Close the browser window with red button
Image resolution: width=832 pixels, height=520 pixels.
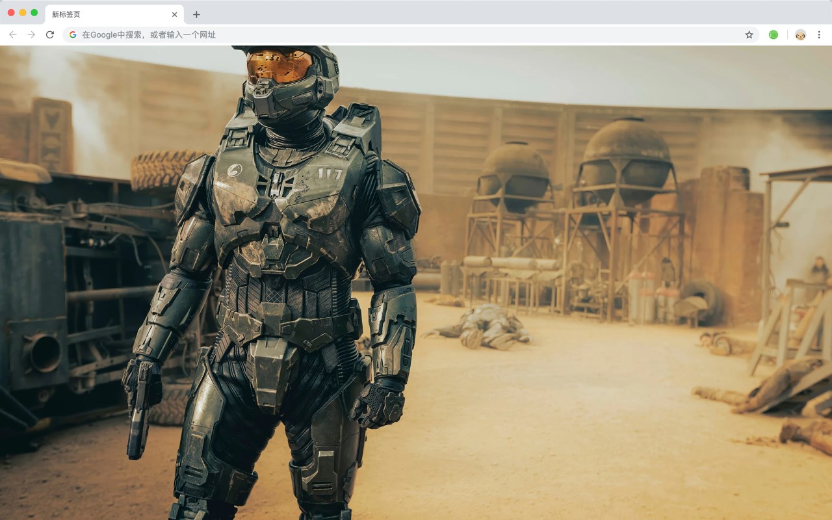[11, 12]
